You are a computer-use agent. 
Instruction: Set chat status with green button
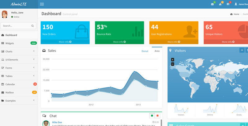(152, 116)
